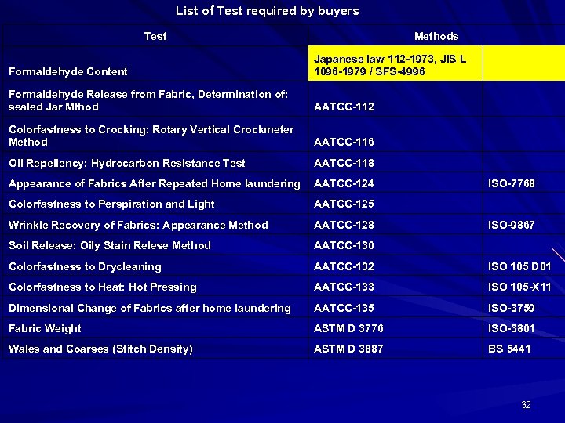Select the "ISO-7768" cell
The image size is (565, 423).
tap(512, 184)
